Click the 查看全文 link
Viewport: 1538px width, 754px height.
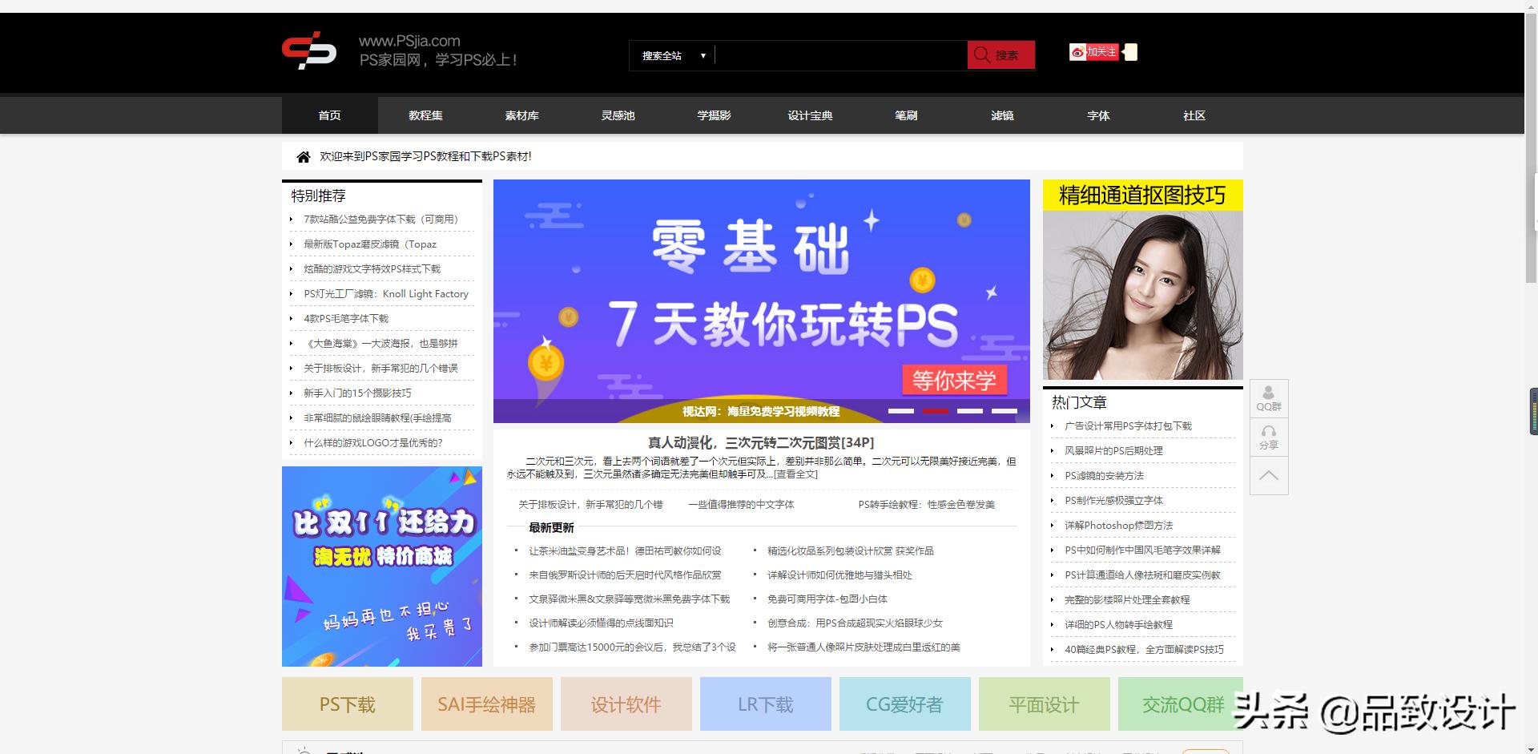[x=795, y=474]
